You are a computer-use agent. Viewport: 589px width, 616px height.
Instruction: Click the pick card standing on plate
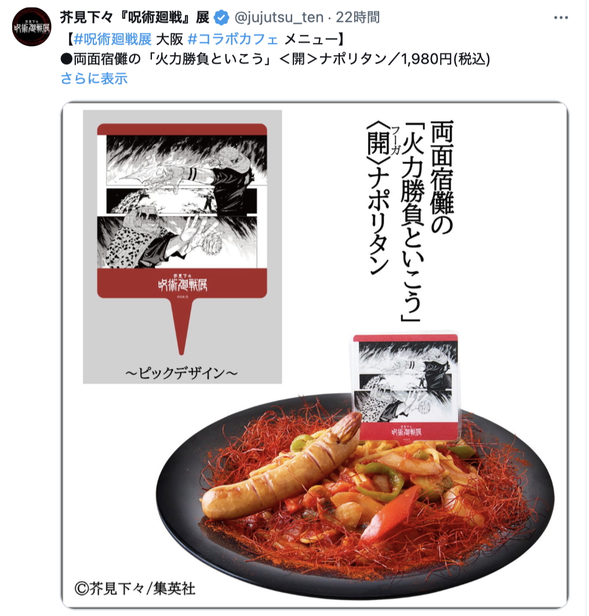click(x=406, y=388)
